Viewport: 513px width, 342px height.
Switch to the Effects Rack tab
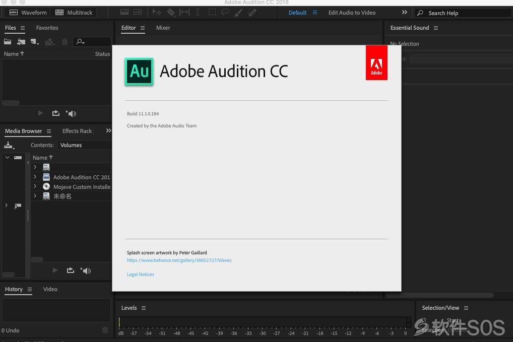(x=77, y=131)
